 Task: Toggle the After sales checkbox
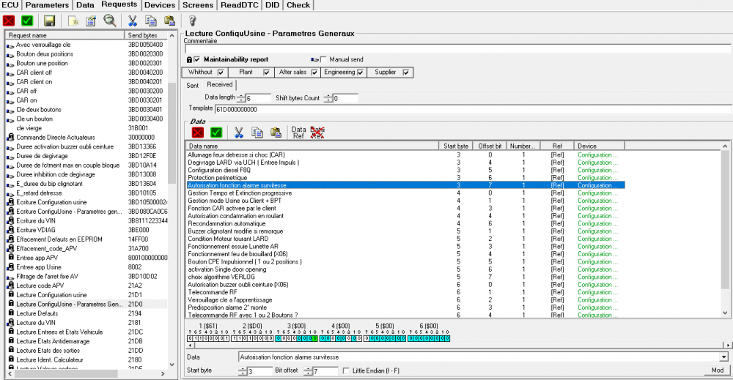[314, 72]
